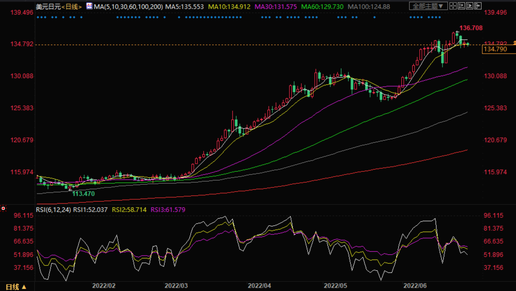Click the 113.470 low price label
This screenshot has width=516, height=291.
(x=83, y=194)
